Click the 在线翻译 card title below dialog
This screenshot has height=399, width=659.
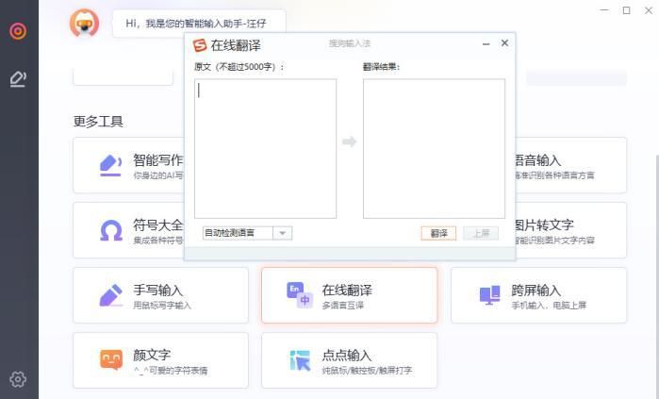tap(347, 291)
